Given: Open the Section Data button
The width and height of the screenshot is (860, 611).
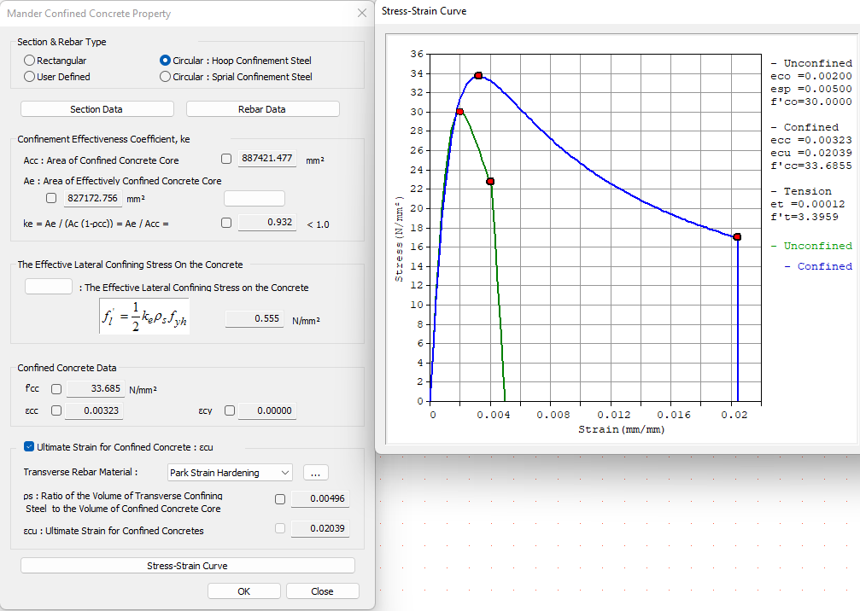Looking at the screenshot, I should 97,109.
